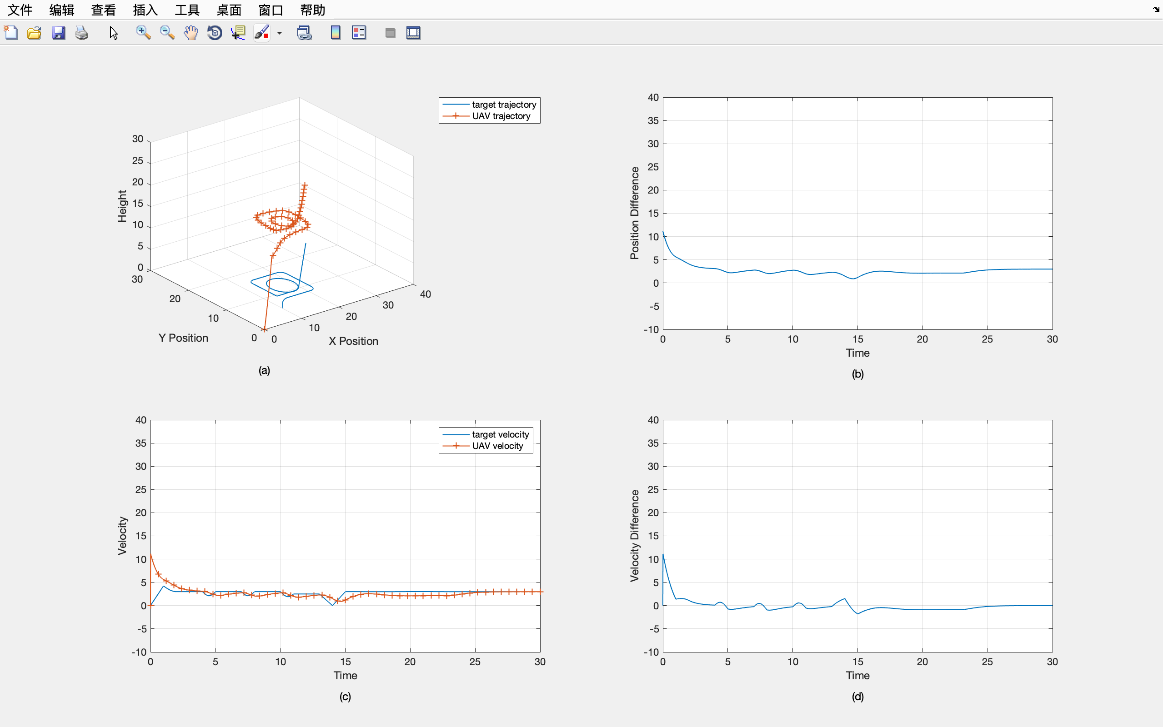Select the Rotate 3D tool

[215, 33]
